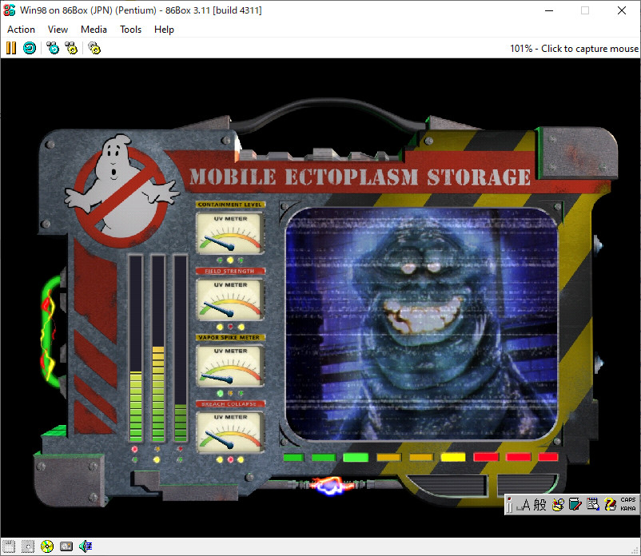The height and width of the screenshot is (556, 641).
Task: Click the Mobile Ectoplasm Storage title banner
Action: pyautogui.click(x=360, y=177)
